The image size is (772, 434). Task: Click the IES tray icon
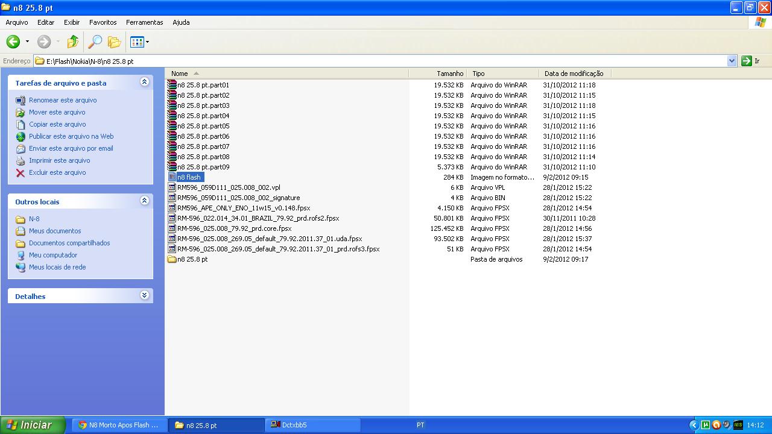click(738, 425)
